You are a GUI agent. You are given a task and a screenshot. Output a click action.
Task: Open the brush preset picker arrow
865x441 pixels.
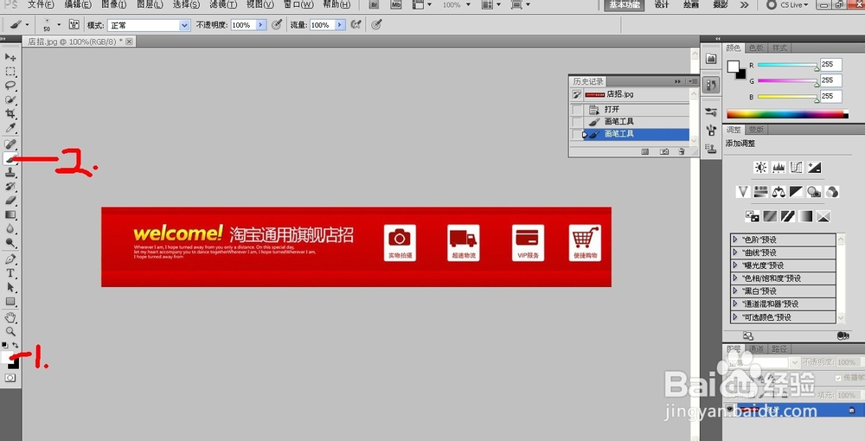click(59, 25)
